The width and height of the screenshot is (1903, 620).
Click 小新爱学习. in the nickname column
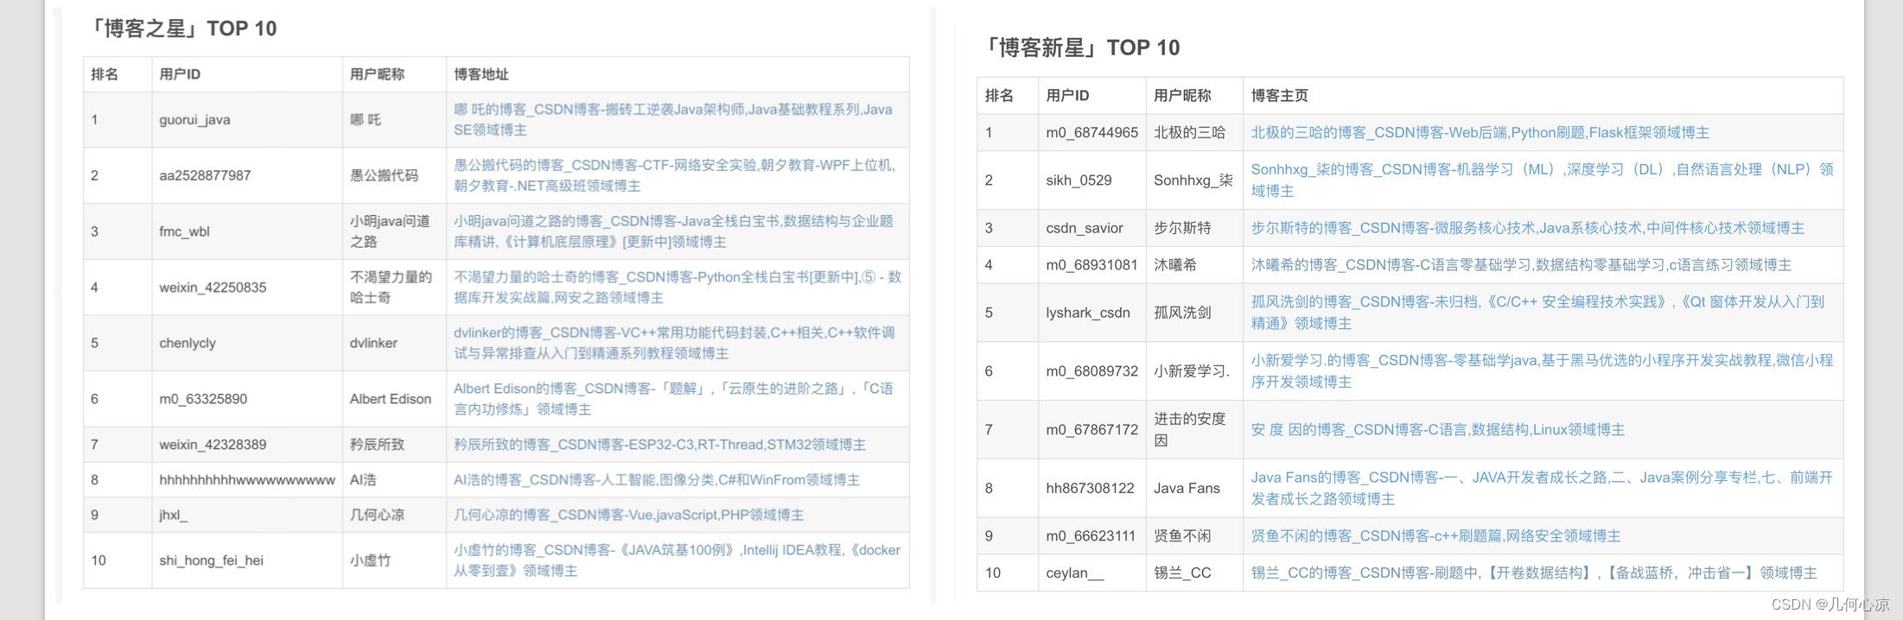[1191, 371]
